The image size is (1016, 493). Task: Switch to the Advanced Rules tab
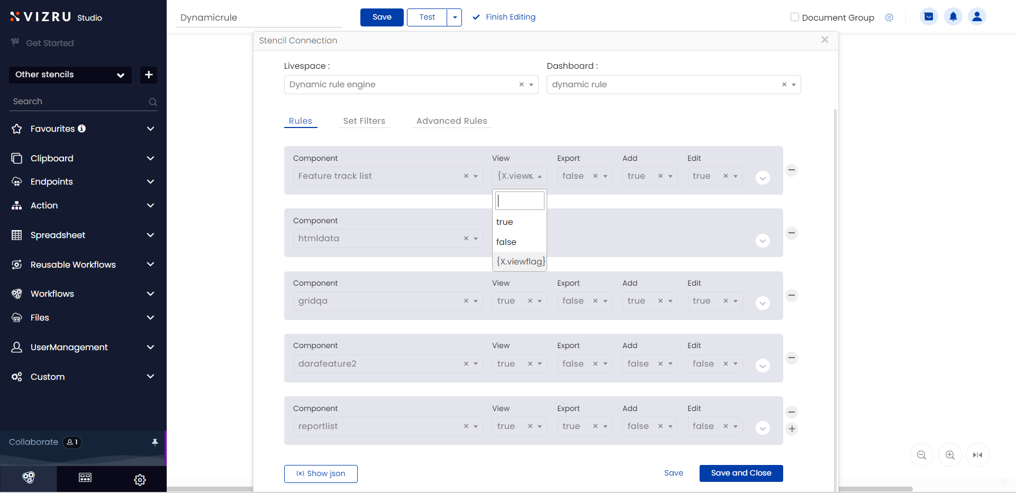(451, 121)
